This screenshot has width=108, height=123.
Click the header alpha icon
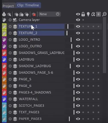tap(93, 14)
